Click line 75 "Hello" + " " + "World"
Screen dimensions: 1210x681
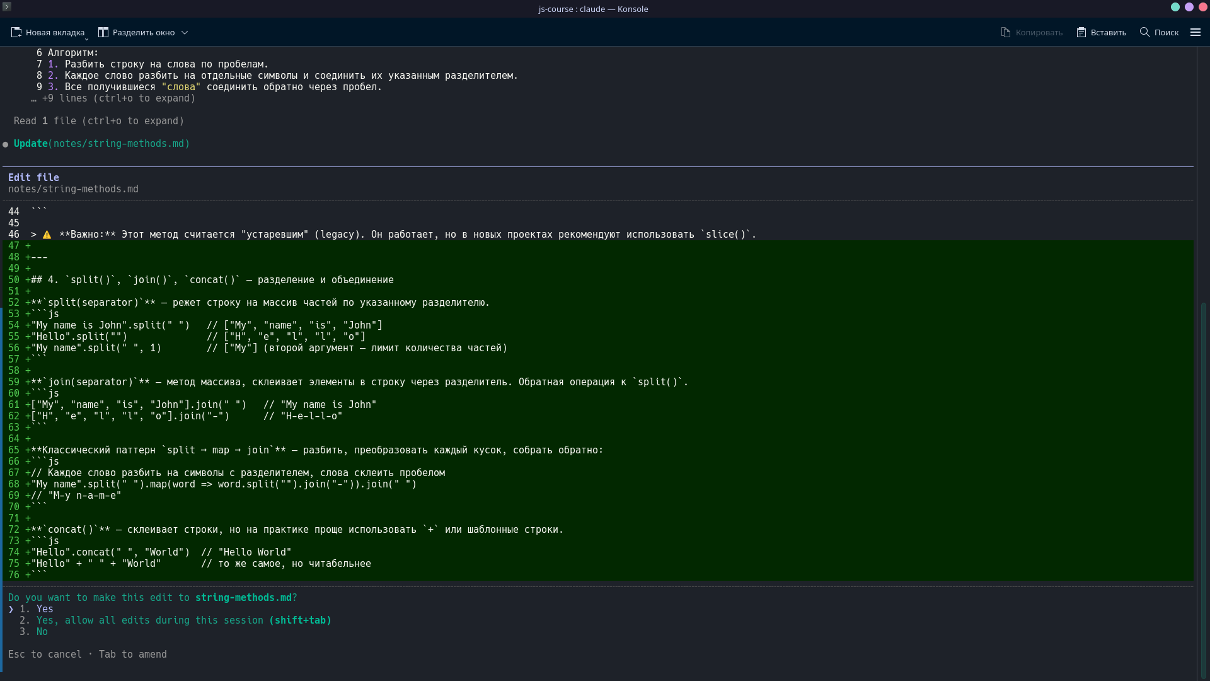96,564
